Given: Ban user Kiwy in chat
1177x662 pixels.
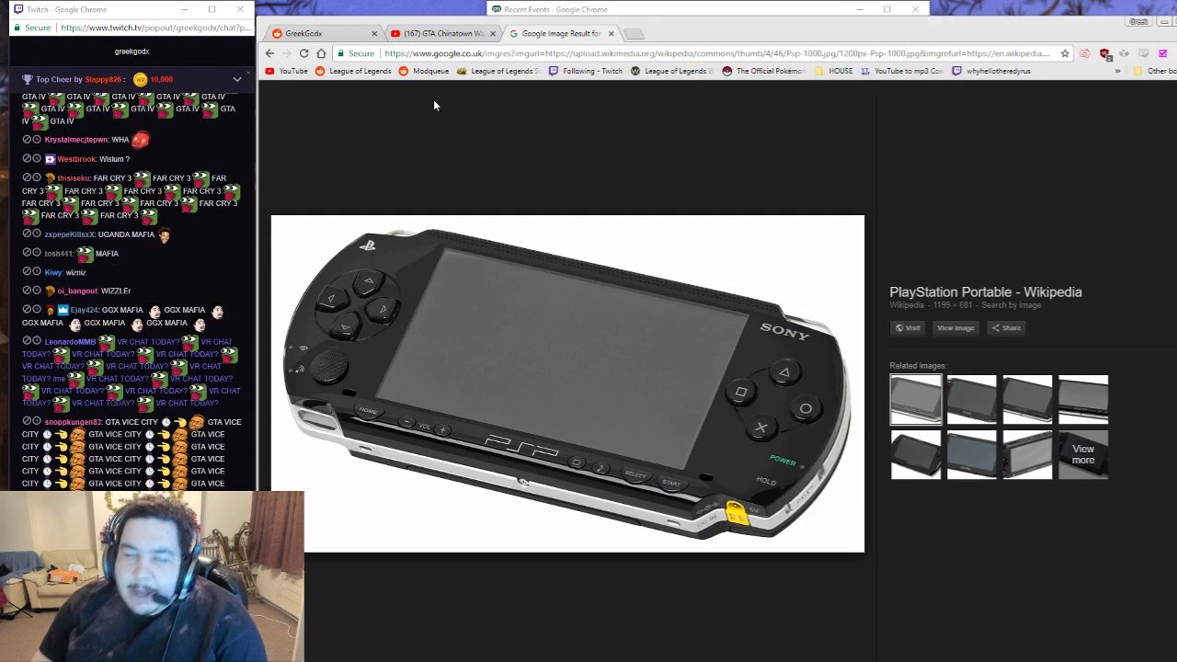Looking at the screenshot, I should [27, 271].
